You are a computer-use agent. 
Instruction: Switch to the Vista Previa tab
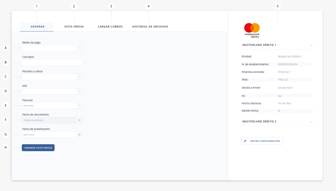(x=74, y=27)
